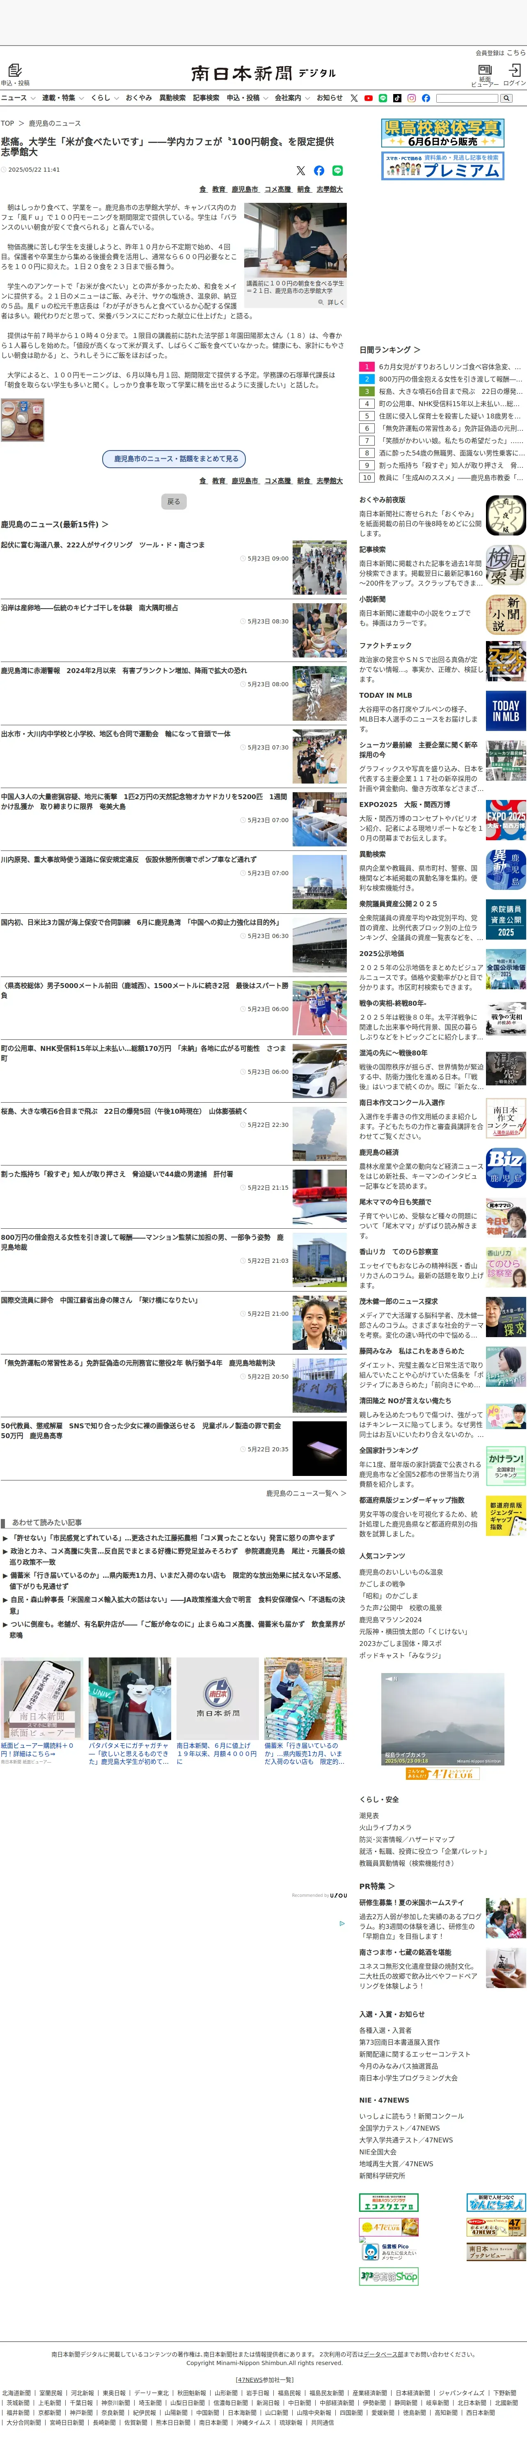527x2464 pixels.
Task: Select おくやみ in navigation bar
Action: click(x=139, y=98)
